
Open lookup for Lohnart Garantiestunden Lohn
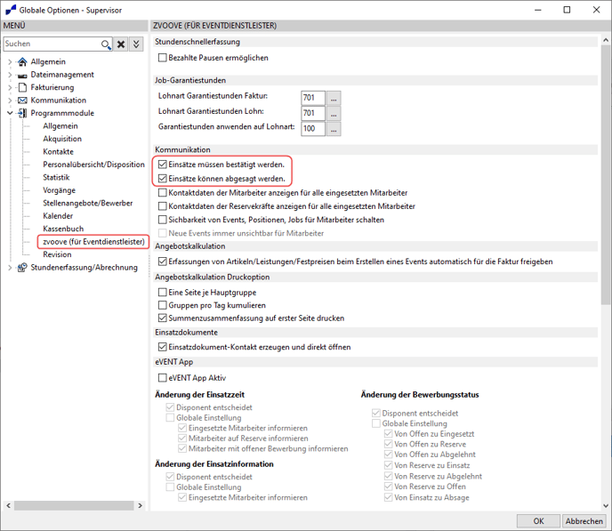pyautogui.click(x=334, y=114)
